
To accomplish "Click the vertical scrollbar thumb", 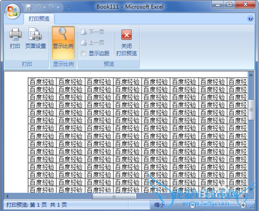I will 251,110.
